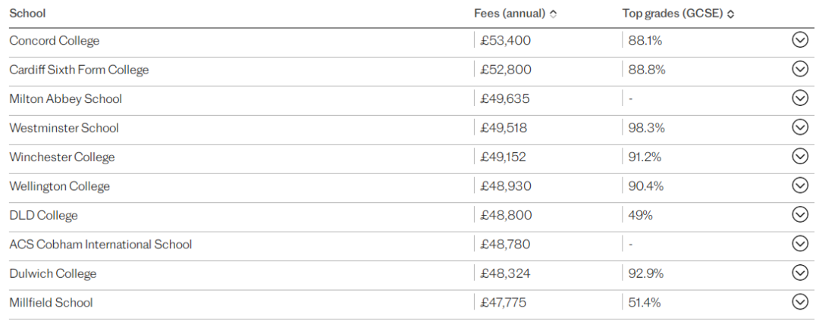Select the Dulwich College name

[53, 273]
